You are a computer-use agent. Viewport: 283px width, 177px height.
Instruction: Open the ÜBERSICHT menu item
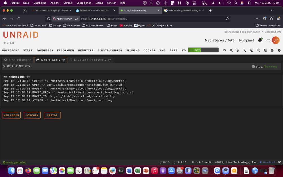10,50
